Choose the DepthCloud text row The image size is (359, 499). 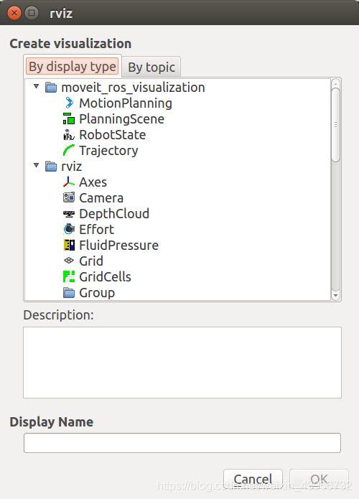pyautogui.click(x=114, y=214)
